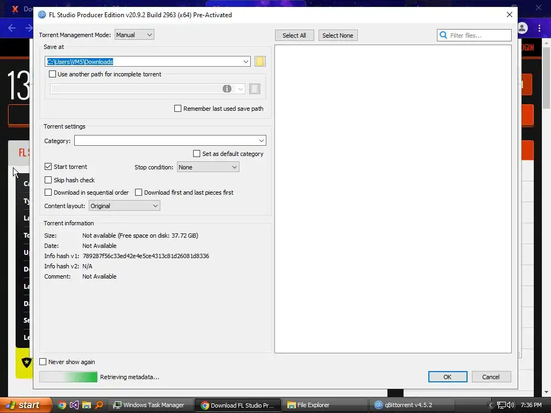Switch to qBittorrent v4.5.2 in taskbar
The width and height of the screenshot is (551, 413).
(411, 405)
